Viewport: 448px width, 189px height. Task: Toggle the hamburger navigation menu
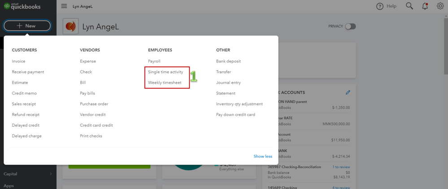coord(64,6)
